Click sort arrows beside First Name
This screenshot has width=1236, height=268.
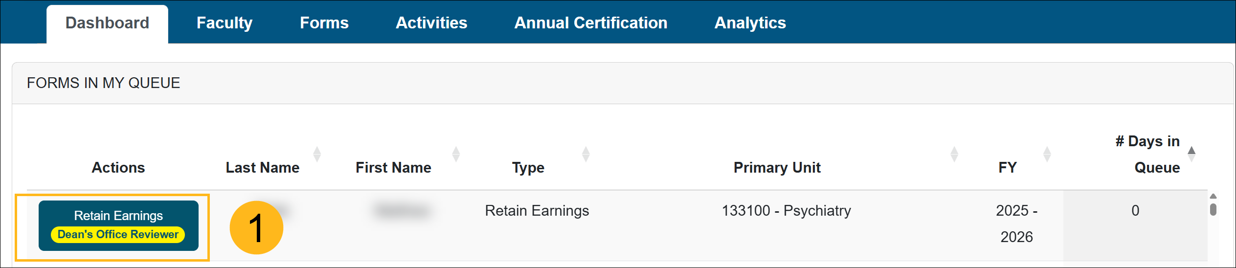pos(456,154)
